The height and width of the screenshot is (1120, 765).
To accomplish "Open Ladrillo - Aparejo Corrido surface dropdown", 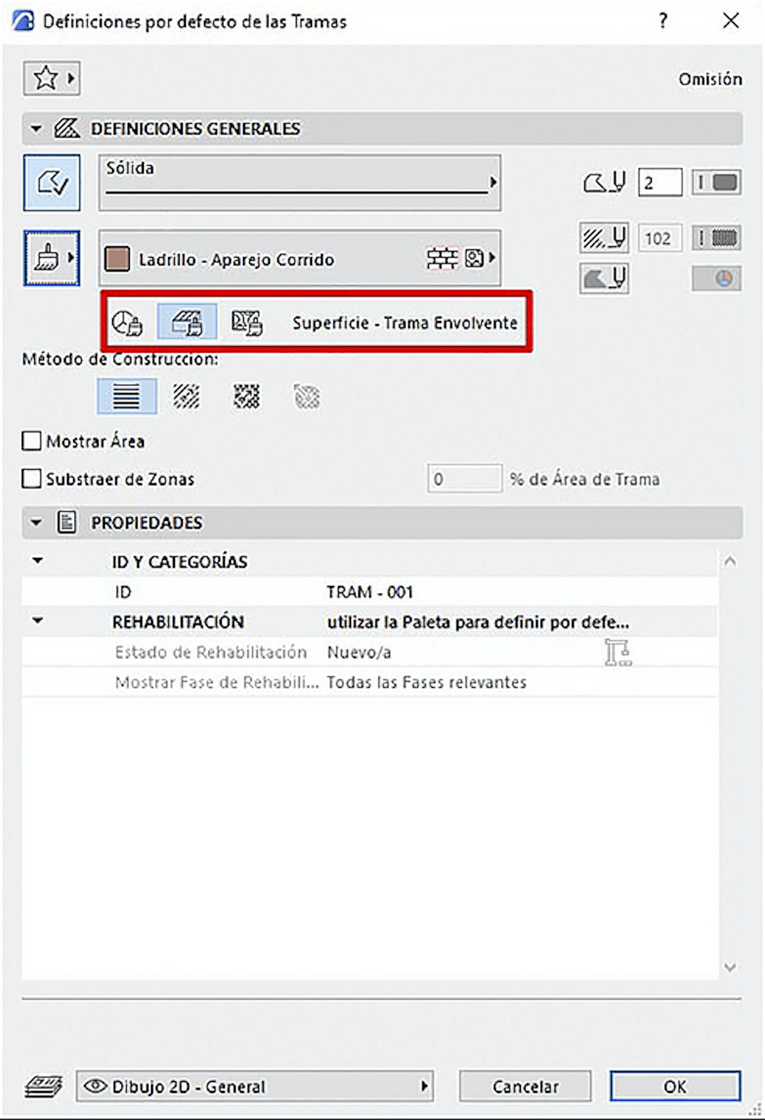I will pos(299,259).
